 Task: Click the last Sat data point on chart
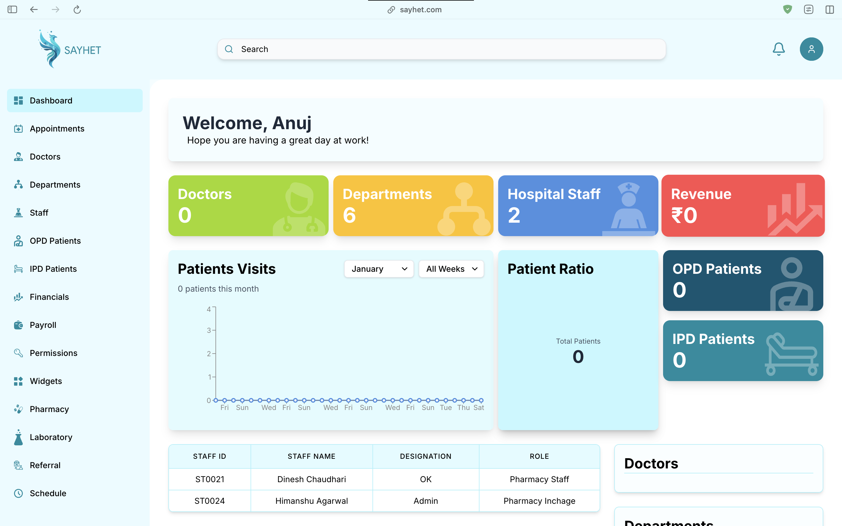click(x=481, y=400)
